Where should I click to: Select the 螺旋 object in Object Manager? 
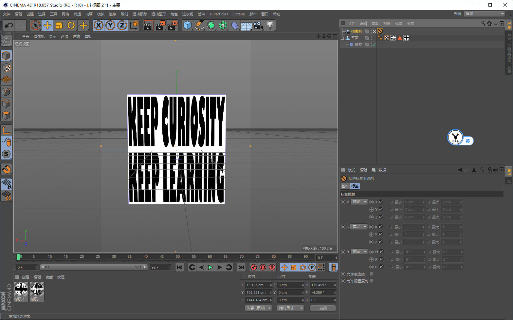[x=358, y=45]
